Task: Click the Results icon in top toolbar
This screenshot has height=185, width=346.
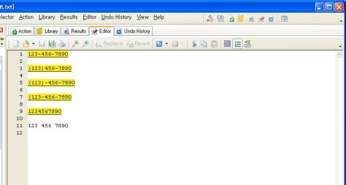Action: point(251,19)
